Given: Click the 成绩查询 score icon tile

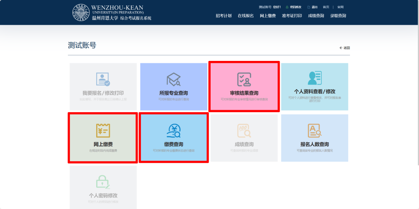Looking at the screenshot, I should [244, 131].
